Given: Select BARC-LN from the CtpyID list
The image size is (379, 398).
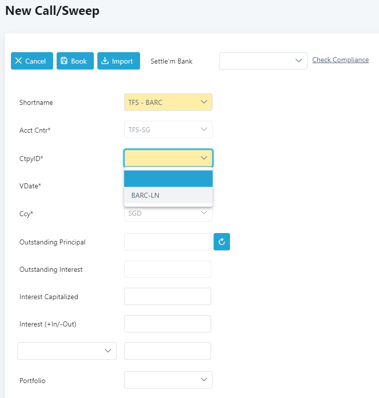Looking at the screenshot, I should pyautogui.click(x=168, y=195).
